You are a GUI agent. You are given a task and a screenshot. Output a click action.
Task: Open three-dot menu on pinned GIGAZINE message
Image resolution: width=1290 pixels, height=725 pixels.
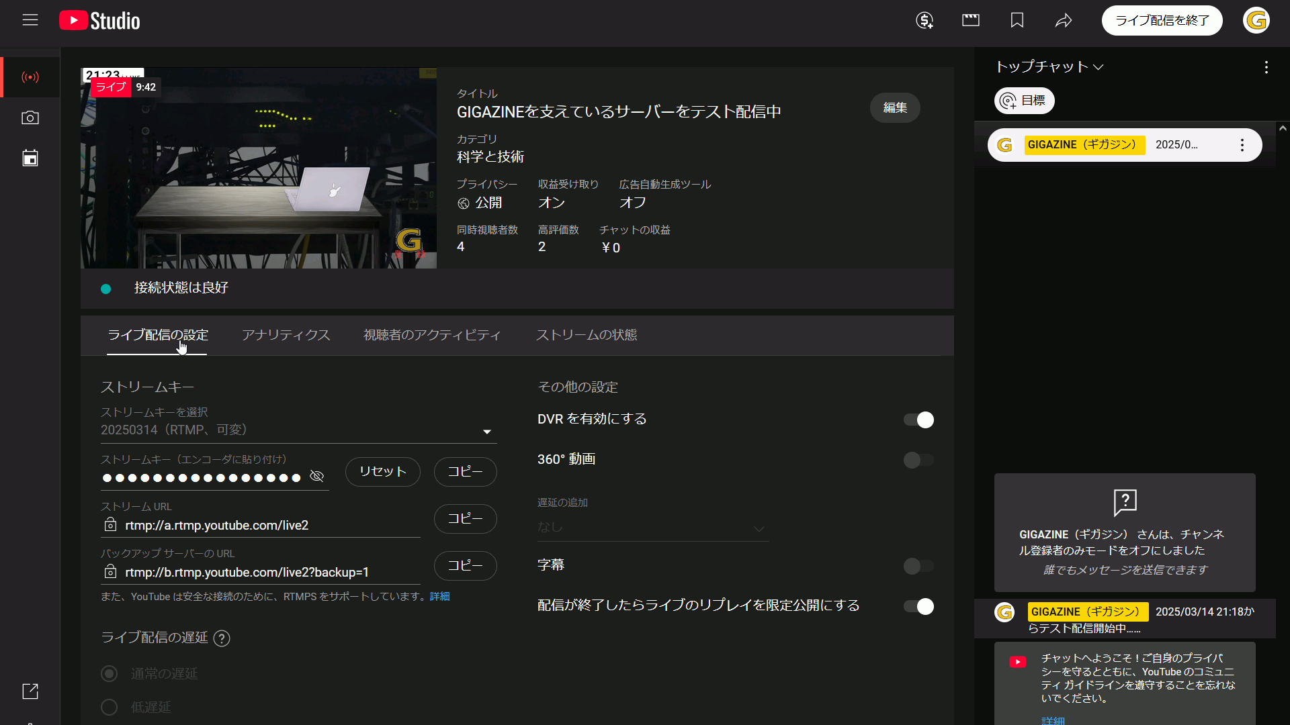1242,145
